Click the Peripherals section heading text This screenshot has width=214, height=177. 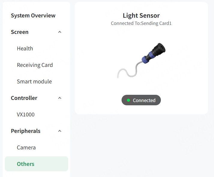click(26, 131)
